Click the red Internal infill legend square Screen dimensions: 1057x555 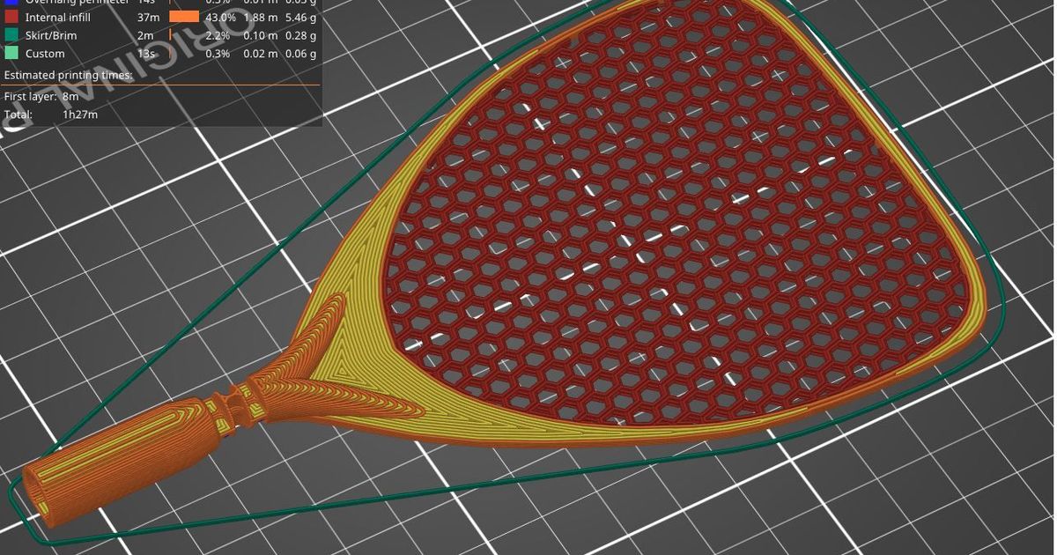pyautogui.click(x=11, y=17)
